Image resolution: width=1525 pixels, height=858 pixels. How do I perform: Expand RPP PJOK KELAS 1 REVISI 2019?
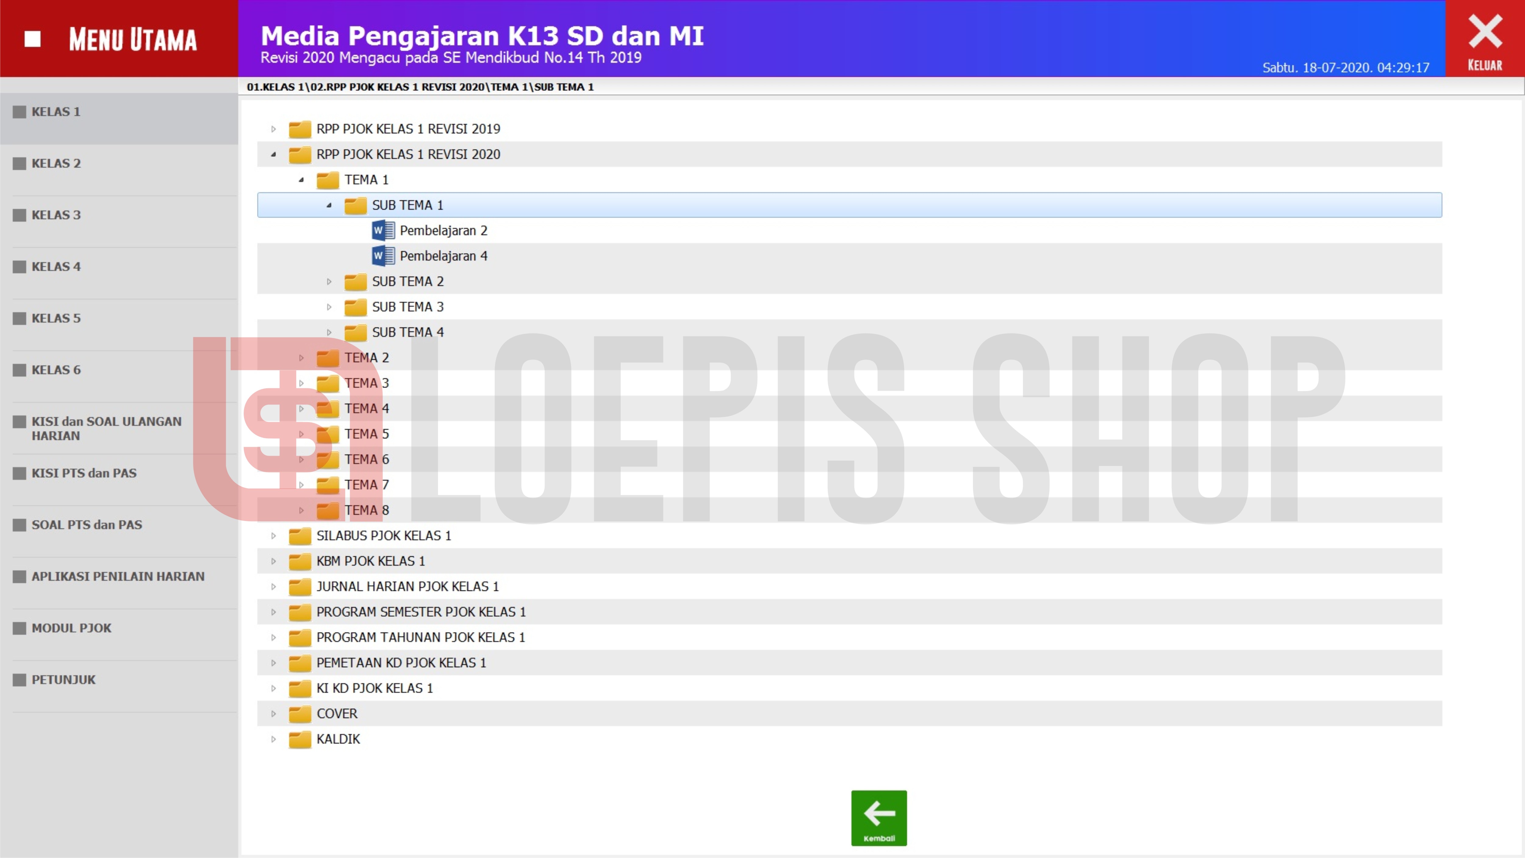click(274, 129)
